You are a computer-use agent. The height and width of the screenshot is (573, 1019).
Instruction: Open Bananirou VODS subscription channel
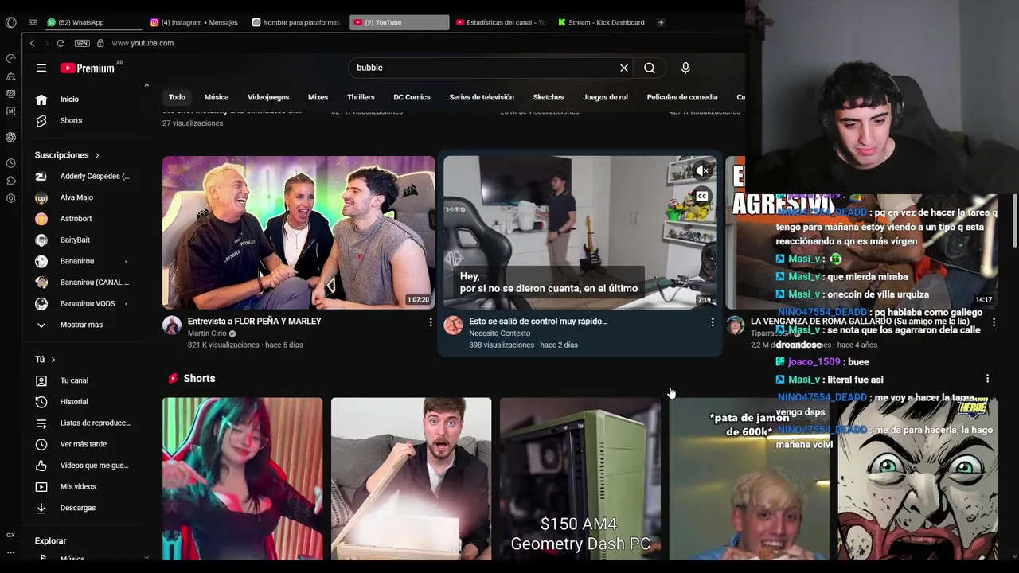click(x=88, y=303)
